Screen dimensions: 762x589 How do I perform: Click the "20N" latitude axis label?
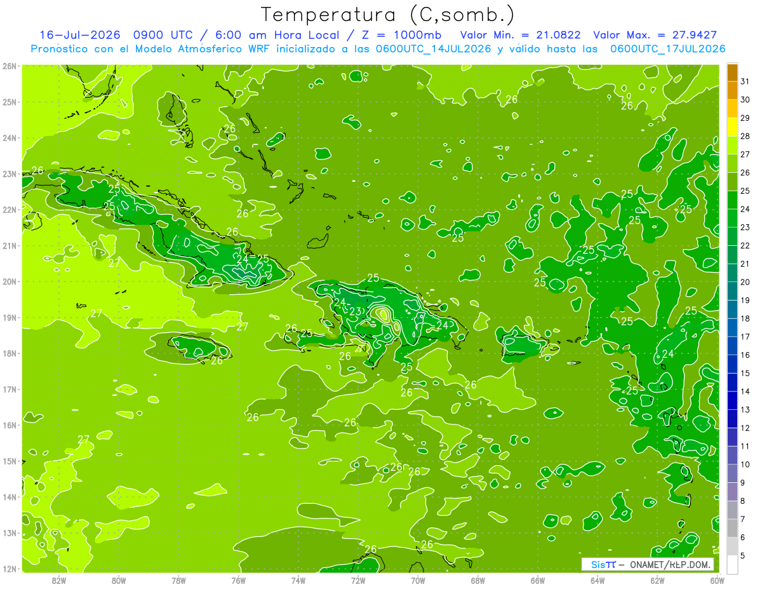pyautogui.click(x=9, y=281)
